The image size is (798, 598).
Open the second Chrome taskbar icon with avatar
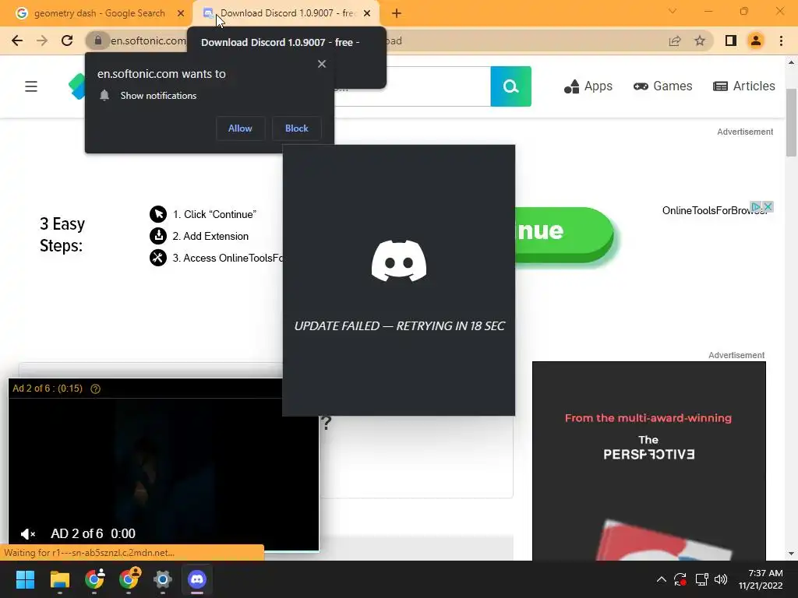click(129, 579)
